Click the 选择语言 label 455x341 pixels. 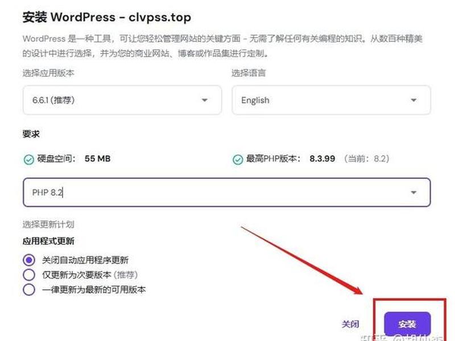coord(249,73)
